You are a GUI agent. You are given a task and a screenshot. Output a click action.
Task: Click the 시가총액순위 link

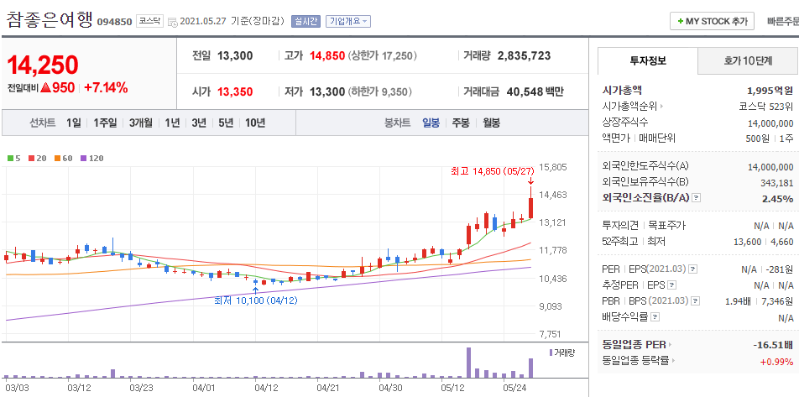pyautogui.click(x=629, y=107)
